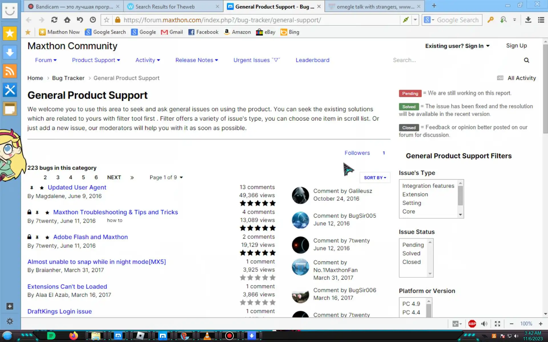Screen dimensions: 548x342
Task: Open the download manager toolbar icon
Action: pyautogui.click(x=528, y=20)
